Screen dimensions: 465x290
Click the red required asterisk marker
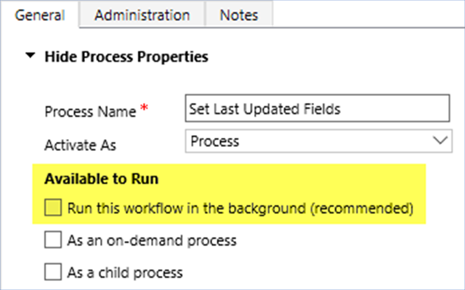tap(143, 108)
